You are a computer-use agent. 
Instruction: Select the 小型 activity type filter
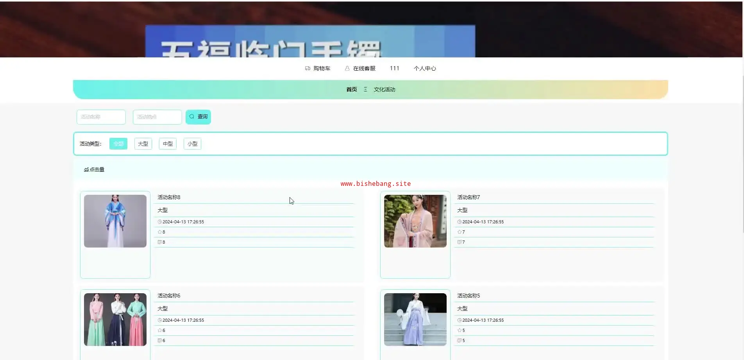(192, 144)
